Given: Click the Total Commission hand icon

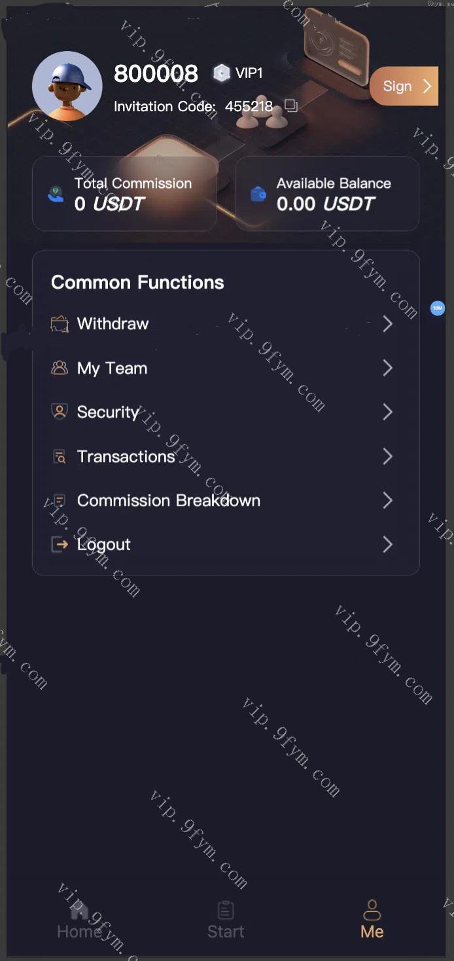Looking at the screenshot, I should (x=56, y=194).
